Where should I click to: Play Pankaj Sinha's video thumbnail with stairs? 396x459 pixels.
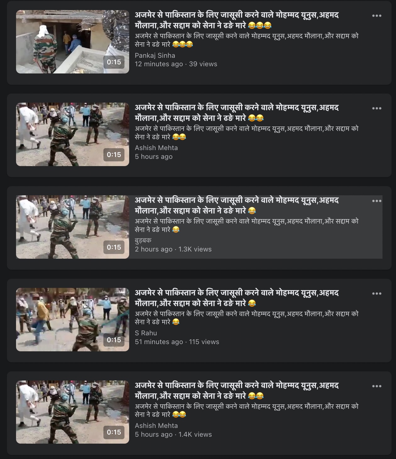(x=73, y=42)
